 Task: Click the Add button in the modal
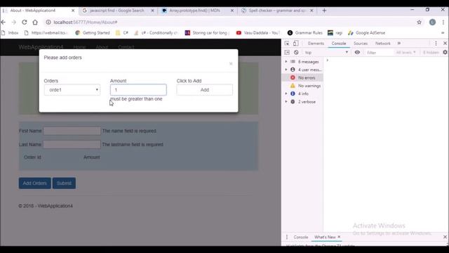(204, 90)
